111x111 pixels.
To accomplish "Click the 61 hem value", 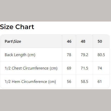I will pos(100,82).
